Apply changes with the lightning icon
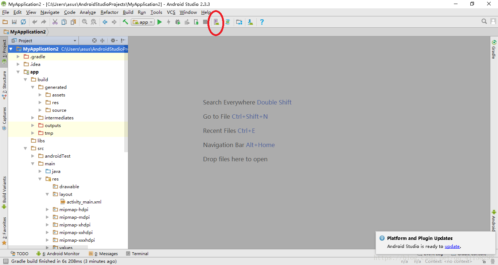 (x=168, y=22)
